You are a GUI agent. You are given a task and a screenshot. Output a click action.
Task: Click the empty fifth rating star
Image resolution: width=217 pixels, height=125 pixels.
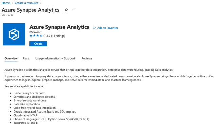click(44, 36)
